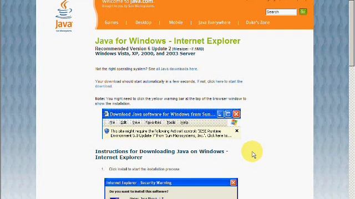Click the Security Warning dialog close X

(x=233, y=182)
